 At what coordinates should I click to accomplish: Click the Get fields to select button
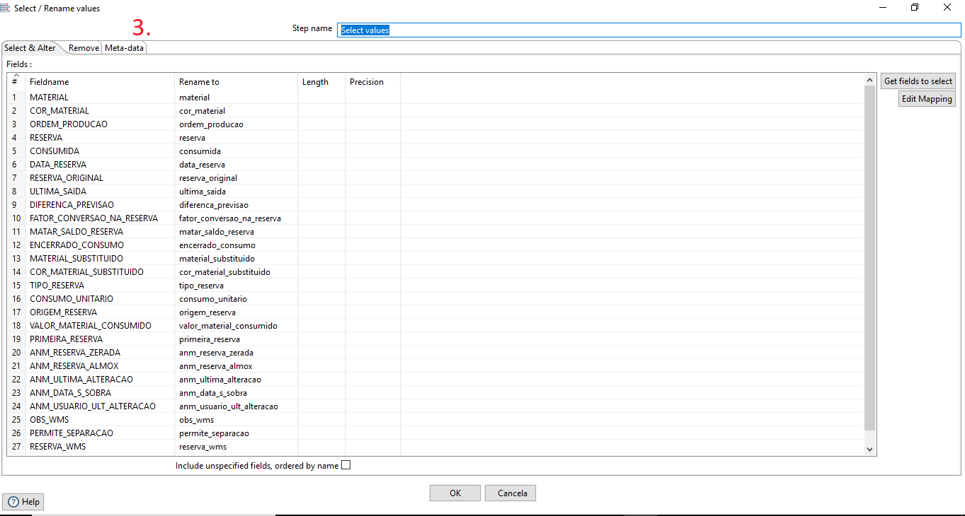[x=918, y=81]
